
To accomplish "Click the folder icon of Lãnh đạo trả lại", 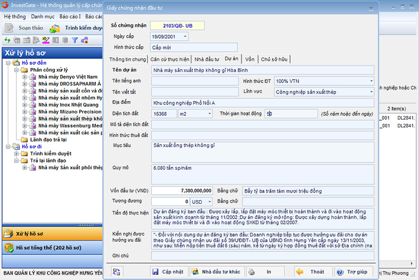I will [25, 139].
